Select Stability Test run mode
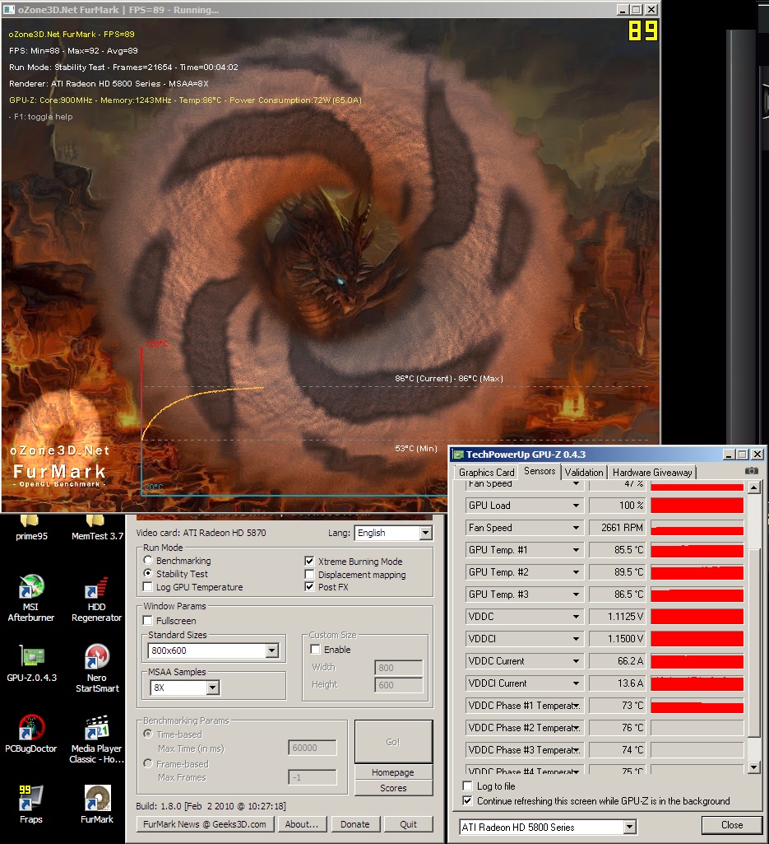Screen dimensions: 769x844 click(x=148, y=573)
